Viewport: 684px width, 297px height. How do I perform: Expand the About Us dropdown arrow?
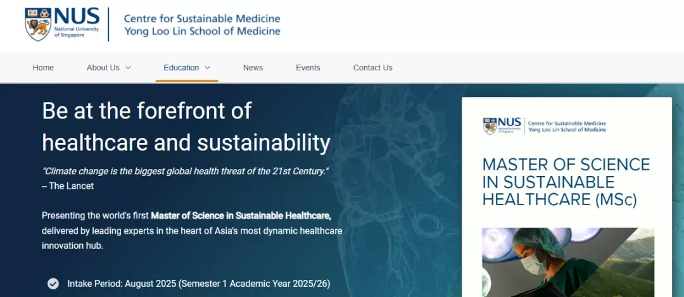click(x=128, y=68)
